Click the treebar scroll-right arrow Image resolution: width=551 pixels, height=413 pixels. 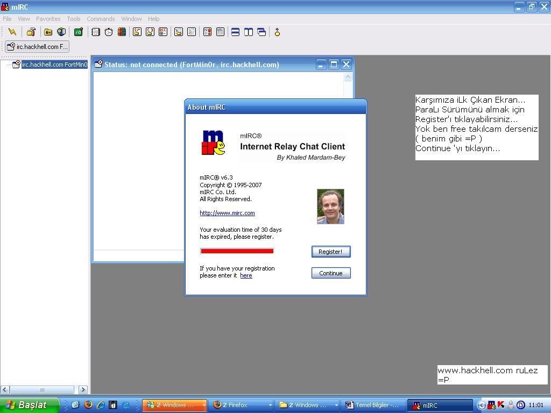[x=83, y=389]
